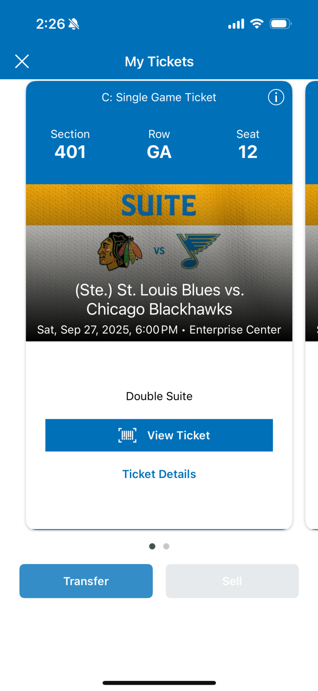This screenshot has width=318, height=691.
Task: Tap the St. Louis Blues note logo
Action: [x=198, y=251]
